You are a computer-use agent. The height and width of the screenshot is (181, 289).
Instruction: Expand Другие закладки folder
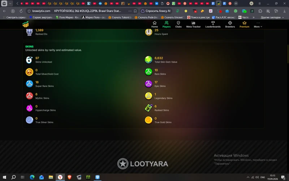coord(272,17)
